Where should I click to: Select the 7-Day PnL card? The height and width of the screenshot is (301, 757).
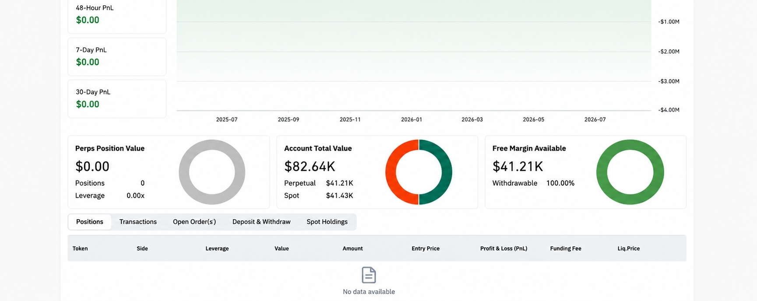click(x=117, y=57)
